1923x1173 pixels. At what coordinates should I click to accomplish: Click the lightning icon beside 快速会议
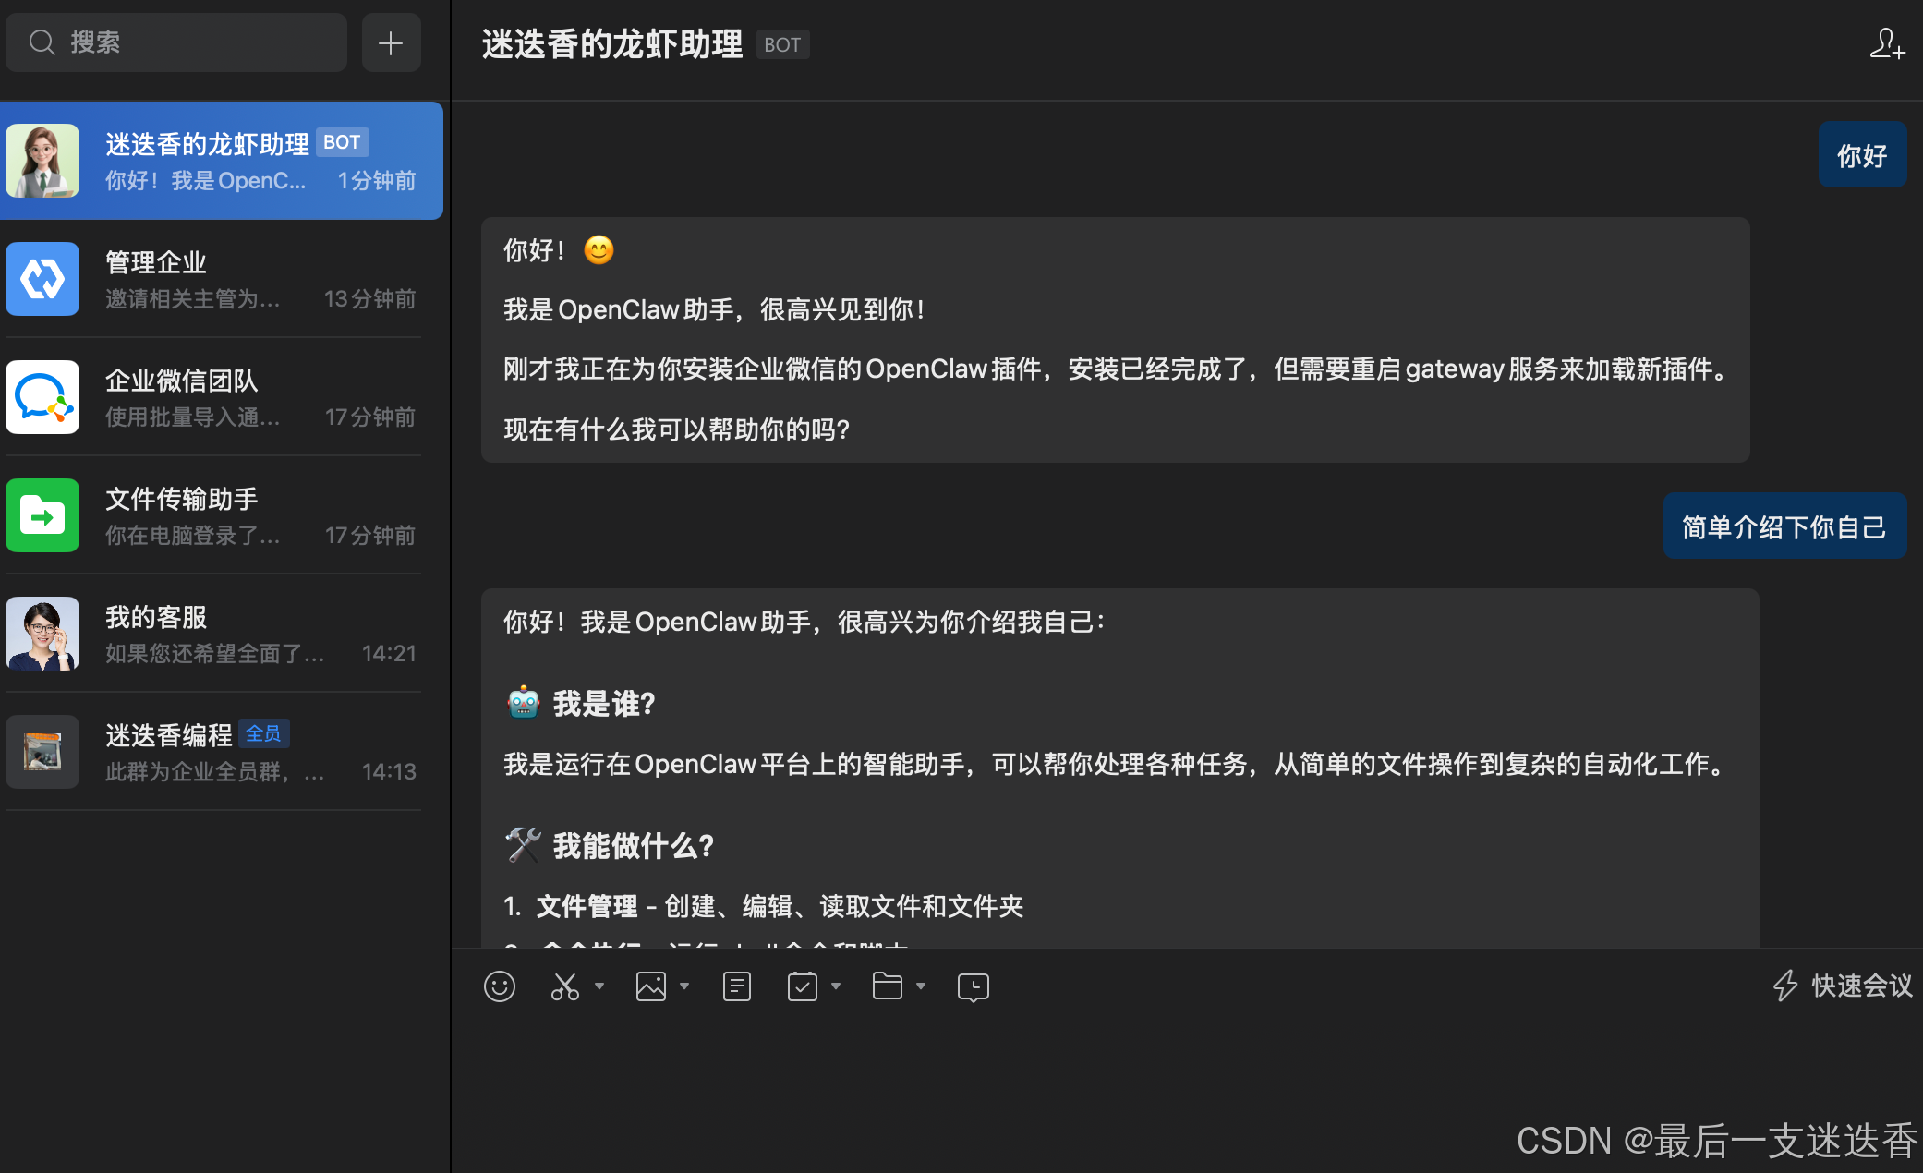click(1785, 986)
